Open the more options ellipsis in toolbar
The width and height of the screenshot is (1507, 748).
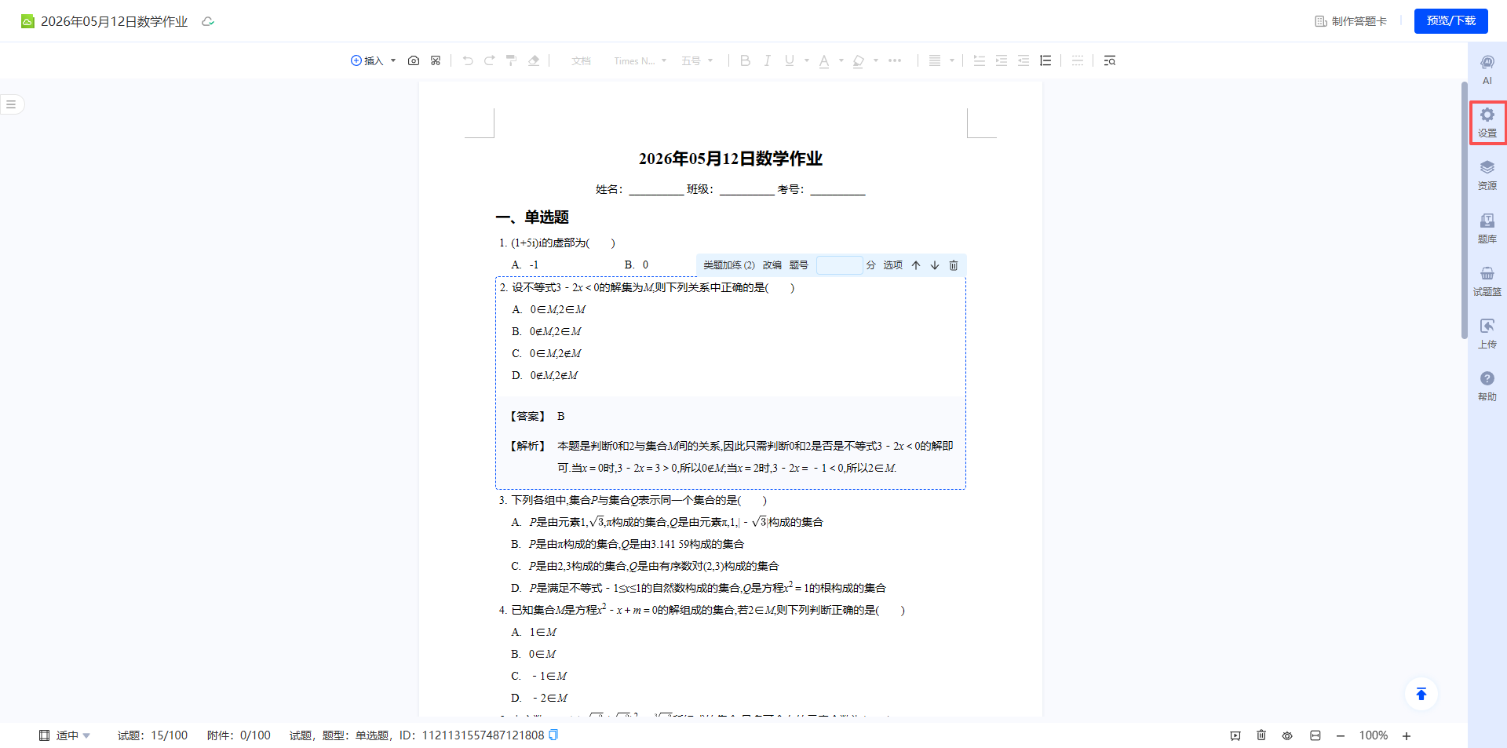tap(895, 60)
